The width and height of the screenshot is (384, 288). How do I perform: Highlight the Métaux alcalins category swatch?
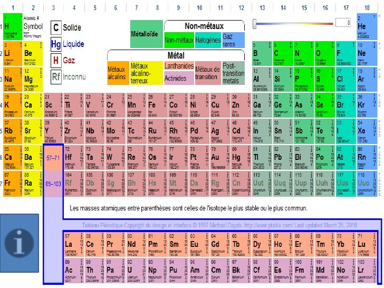pos(118,73)
